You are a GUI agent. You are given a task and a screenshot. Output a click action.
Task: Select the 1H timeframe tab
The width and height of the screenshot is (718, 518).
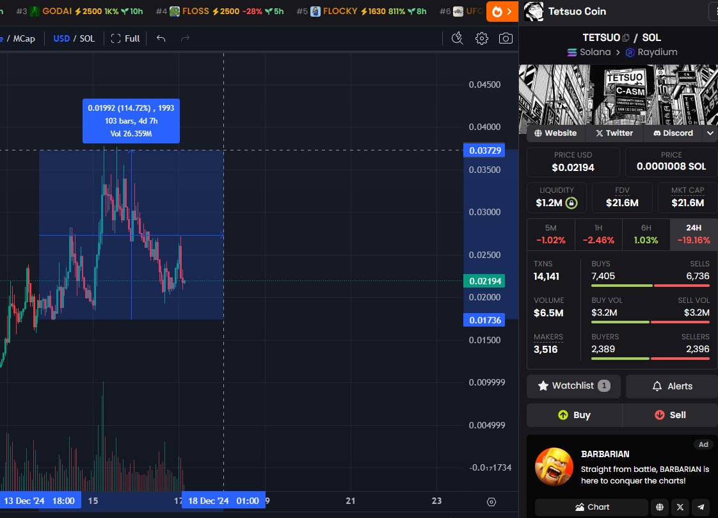tap(598, 234)
